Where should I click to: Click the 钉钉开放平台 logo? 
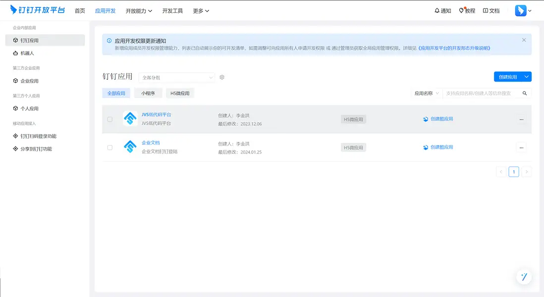coord(37,9)
